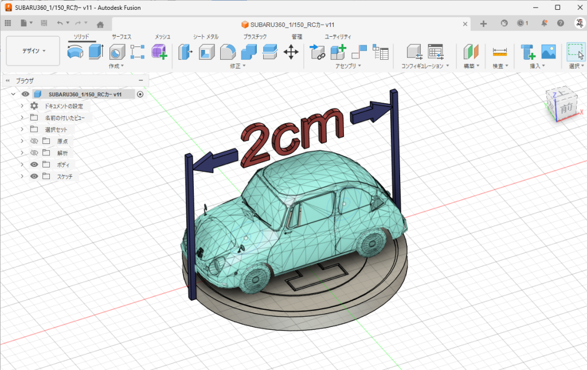Hide the ボディ folder with its eye icon
587x370 pixels.
click(x=34, y=165)
